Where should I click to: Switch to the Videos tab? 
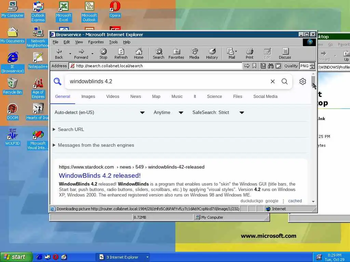tap(112, 97)
